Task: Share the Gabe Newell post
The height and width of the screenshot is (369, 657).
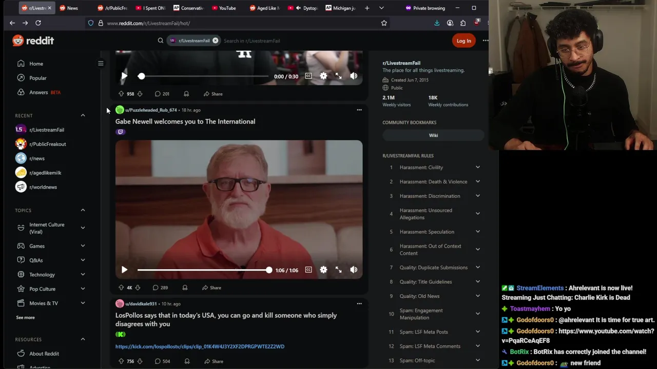Action: coord(211,288)
